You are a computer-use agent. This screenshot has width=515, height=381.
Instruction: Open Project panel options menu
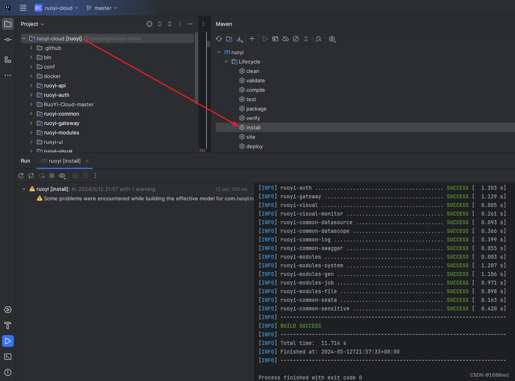click(180, 24)
